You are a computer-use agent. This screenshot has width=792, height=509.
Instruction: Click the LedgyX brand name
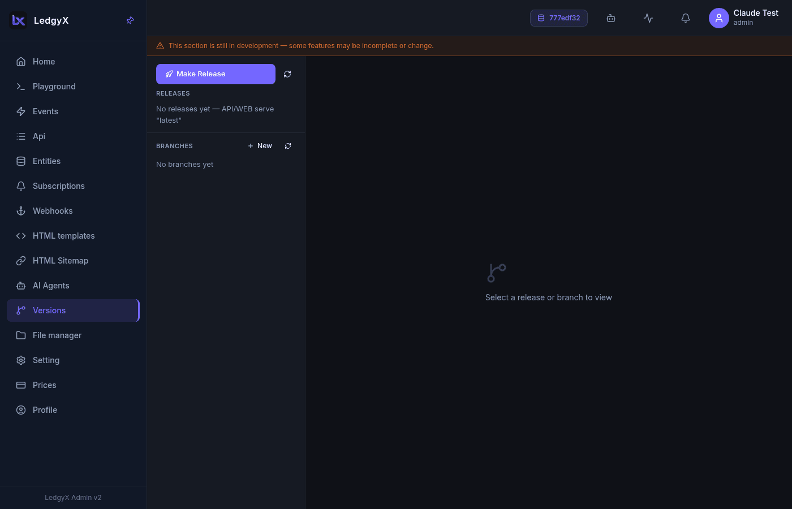click(x=51, y=20)
